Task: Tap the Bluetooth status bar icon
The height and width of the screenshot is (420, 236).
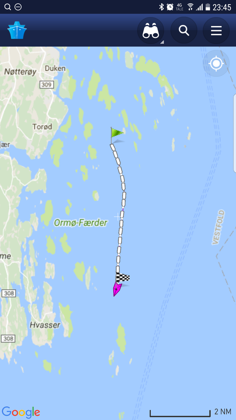Action: pyautogui.click(x=162, y=7)
